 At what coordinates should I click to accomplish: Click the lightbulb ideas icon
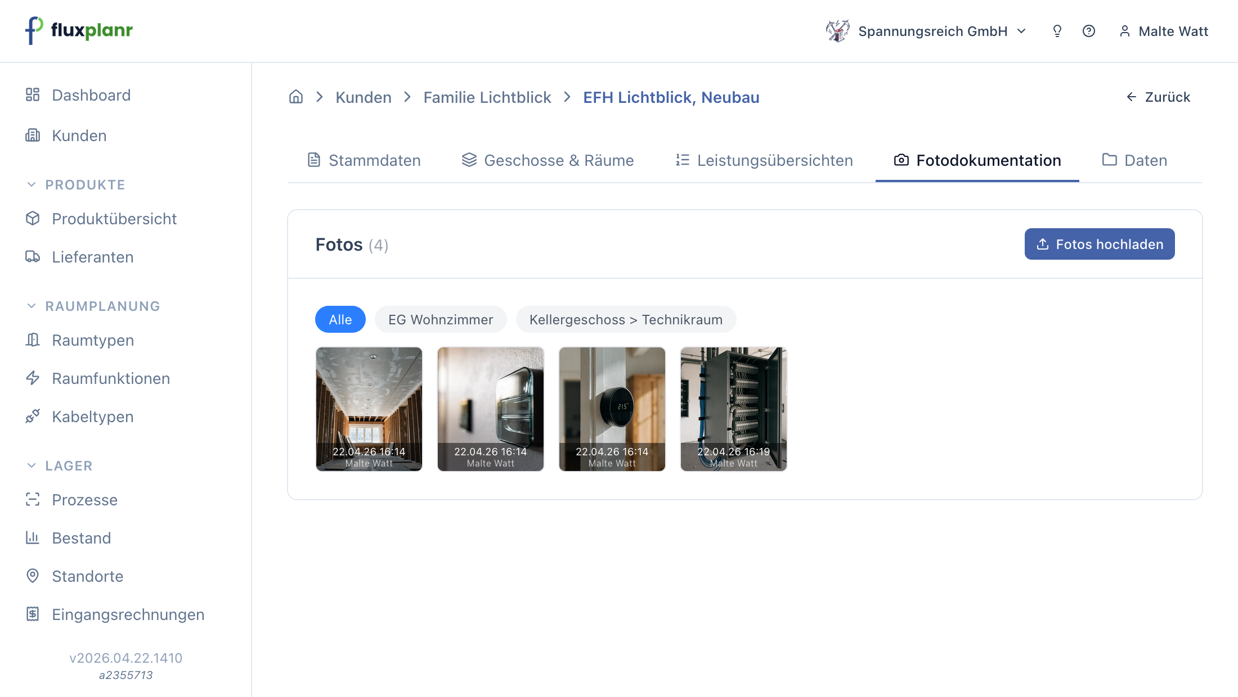(1057, 31)
